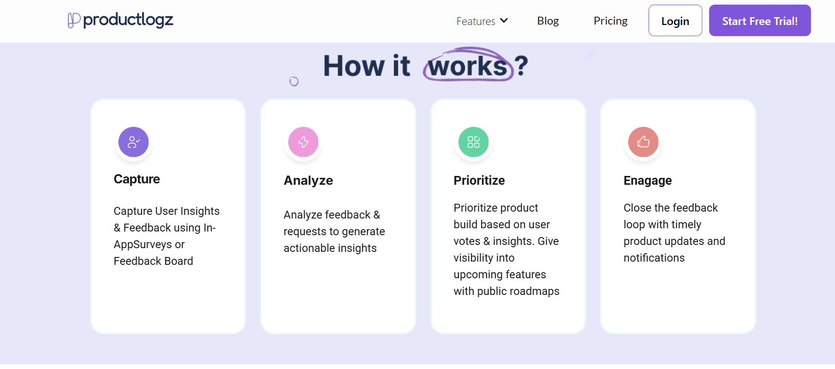Select the Prioritize card heading
This screenshot has width=835, height=369.
(x=479, y=181)
